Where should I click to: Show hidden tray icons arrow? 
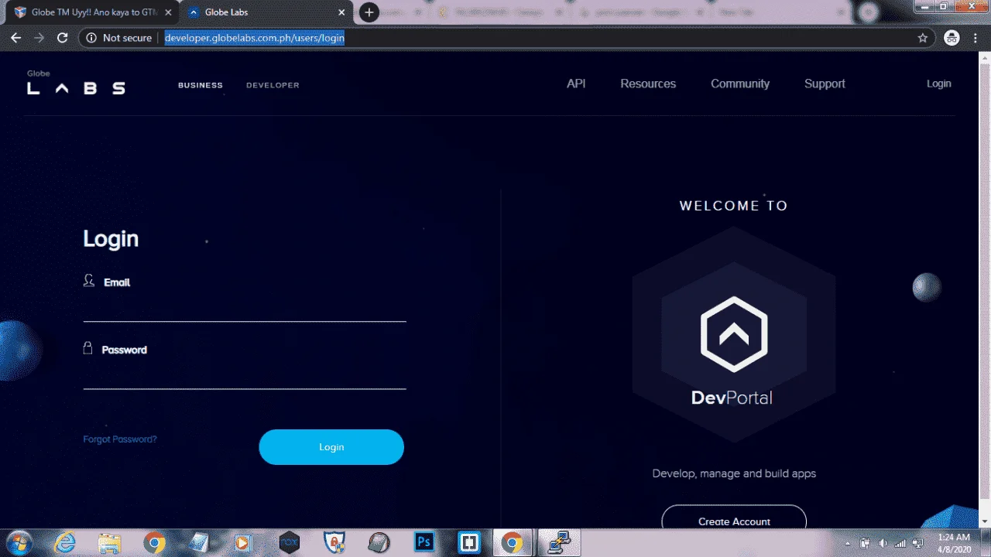point(848,543)
